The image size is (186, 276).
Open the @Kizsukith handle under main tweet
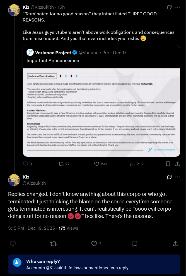[x=34, y=183]
